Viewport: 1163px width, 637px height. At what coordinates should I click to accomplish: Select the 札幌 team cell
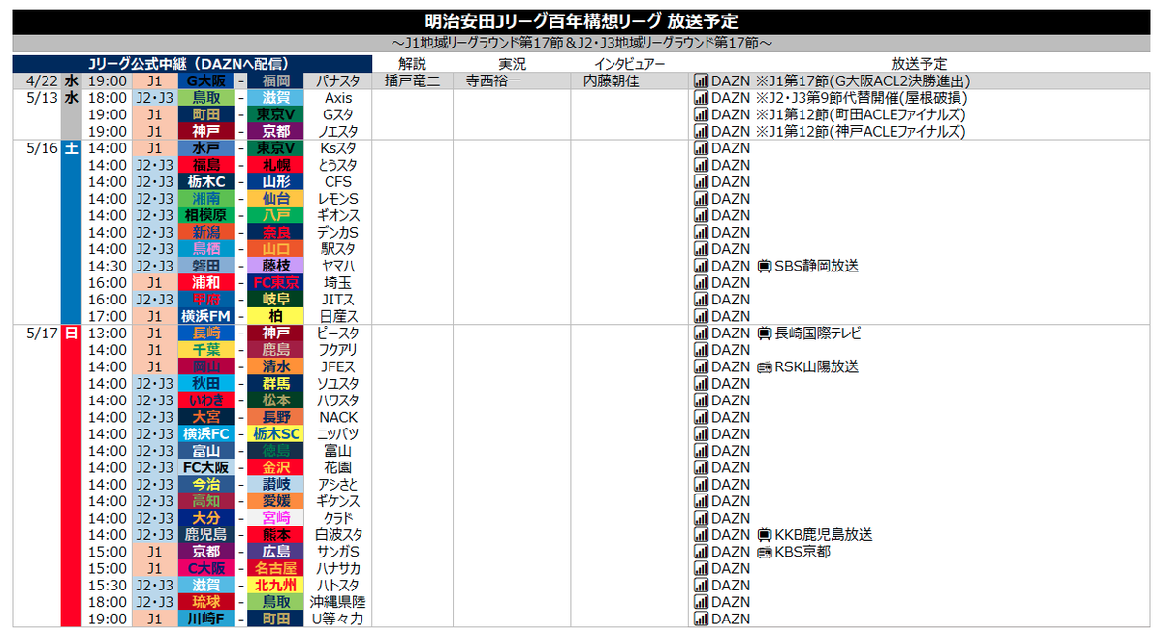[276, 165]
